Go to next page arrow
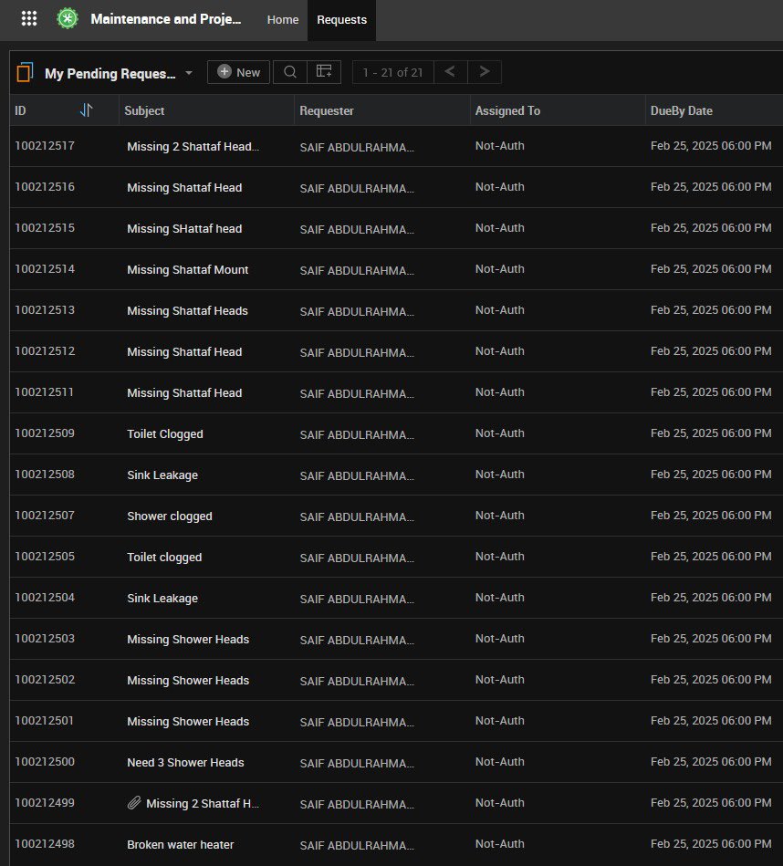 (485, 72)
